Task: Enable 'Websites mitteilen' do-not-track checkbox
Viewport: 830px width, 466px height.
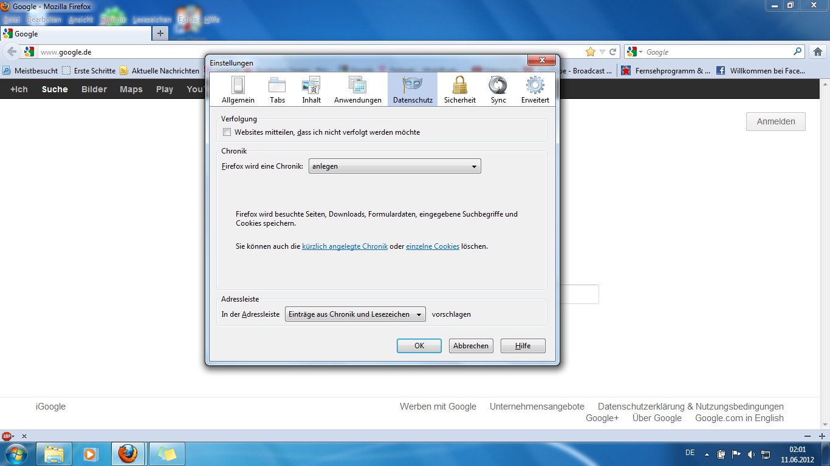Action: click(227, 132)
